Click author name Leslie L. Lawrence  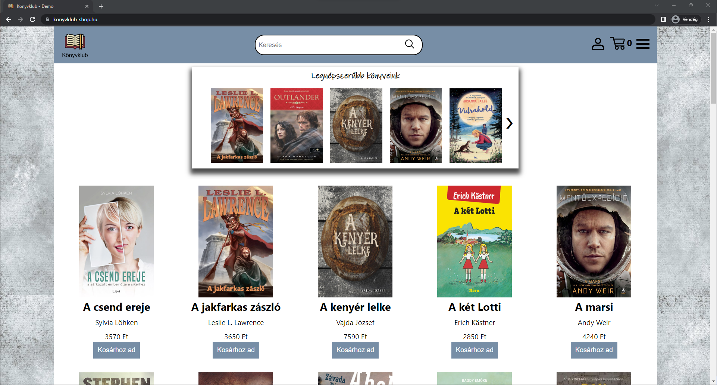pos(236,323)
